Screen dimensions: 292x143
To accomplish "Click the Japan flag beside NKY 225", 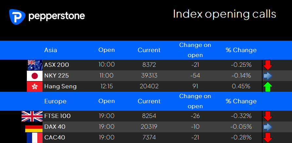I will coord(35,76).
